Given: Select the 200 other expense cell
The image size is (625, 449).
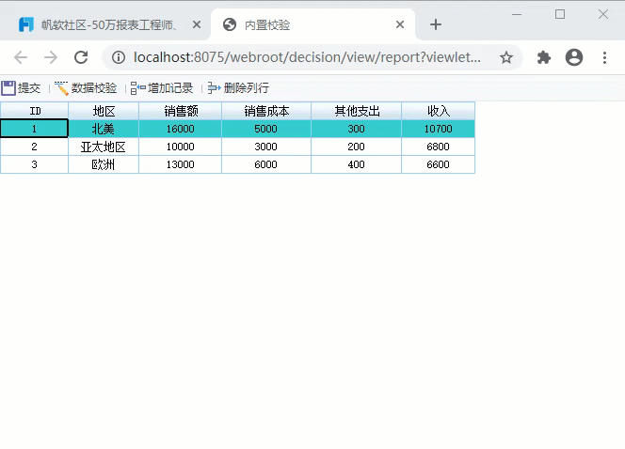Looking at the screenshot, I should [357, 147].
